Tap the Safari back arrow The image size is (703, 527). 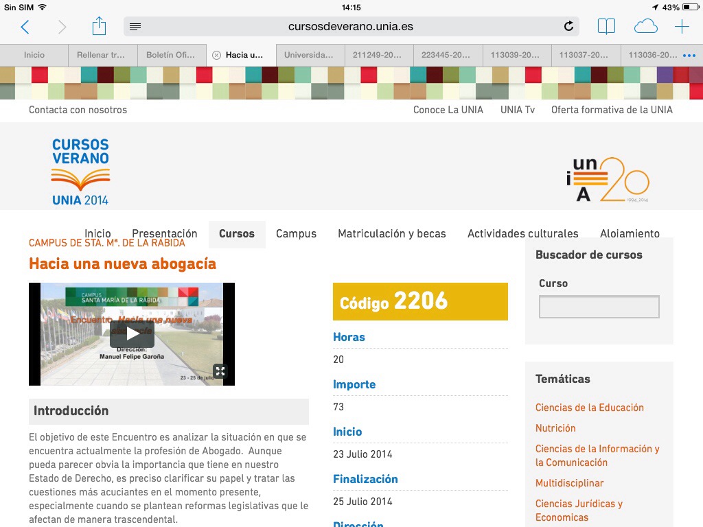[x=25, y=27]
